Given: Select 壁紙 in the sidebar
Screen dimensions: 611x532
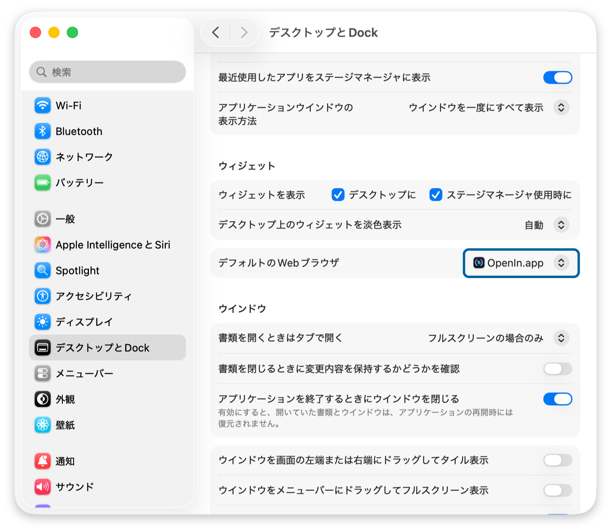Looking at the screenshot, I should (x=107, y=425).
